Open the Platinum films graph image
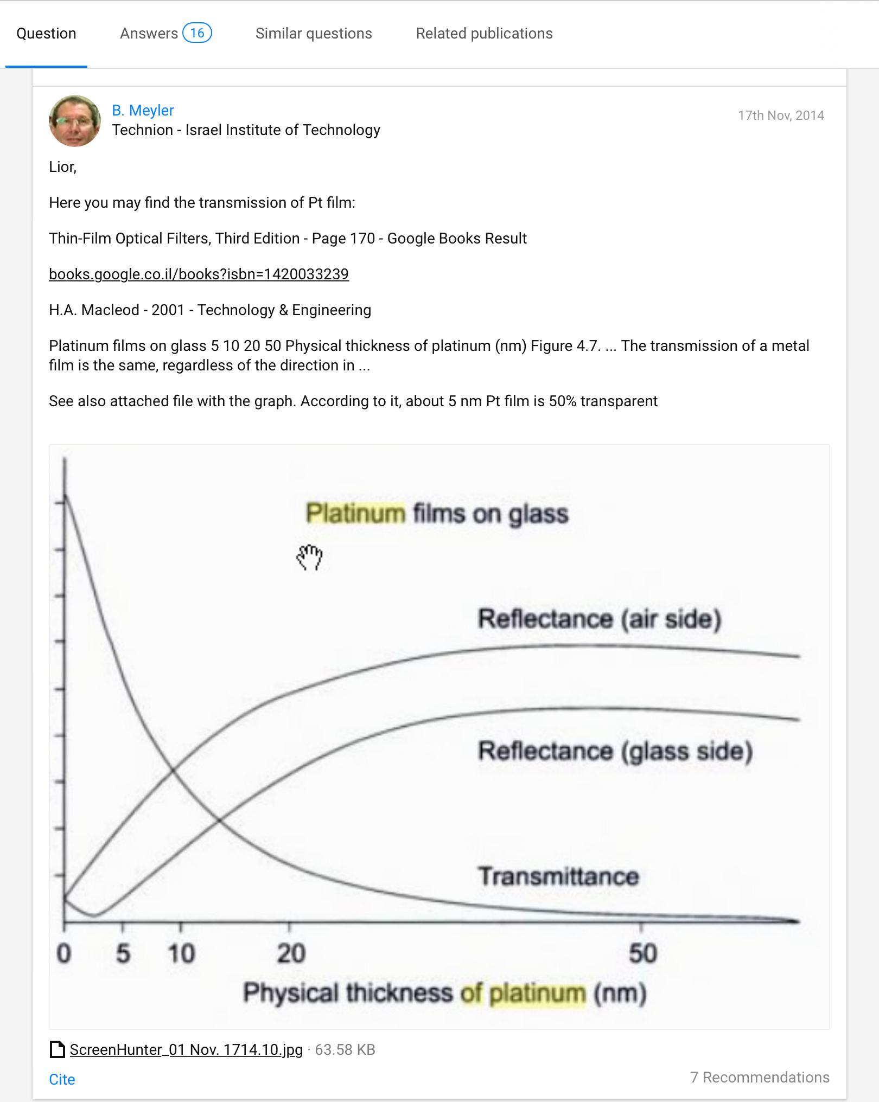879x1102 pixels. (x=439, y=737)
